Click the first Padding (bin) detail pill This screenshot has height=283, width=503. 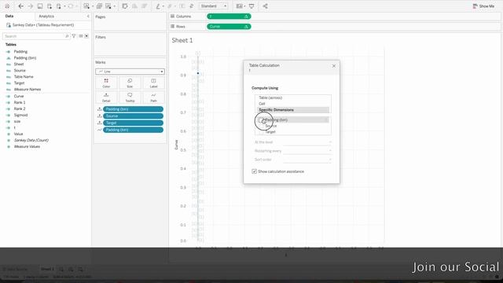coord(133,109)
